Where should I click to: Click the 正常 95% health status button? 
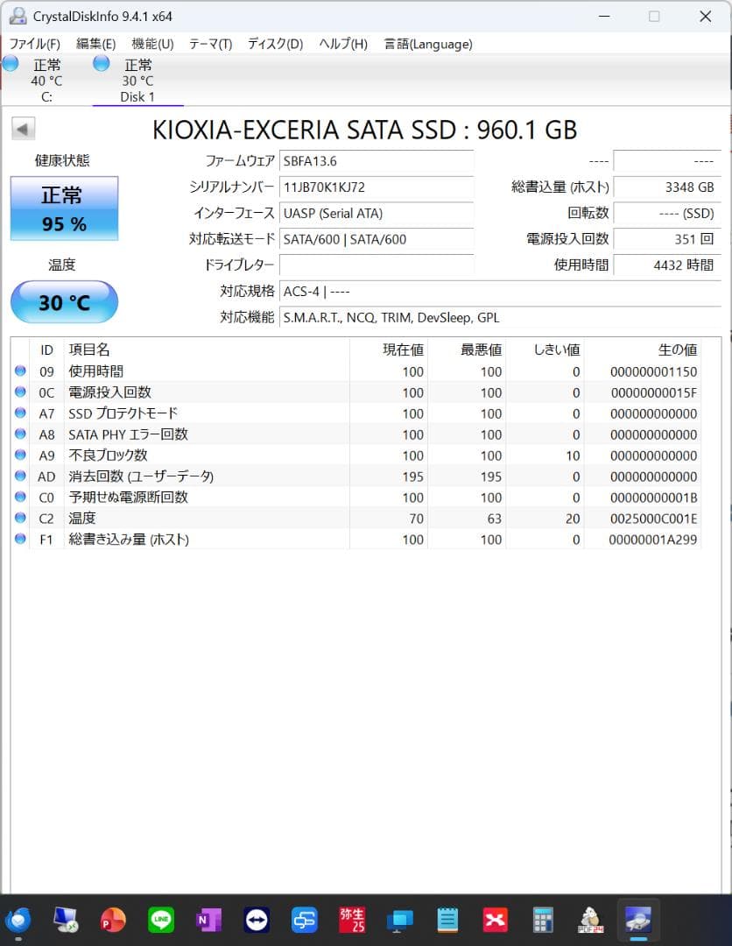tap(63, 208)
